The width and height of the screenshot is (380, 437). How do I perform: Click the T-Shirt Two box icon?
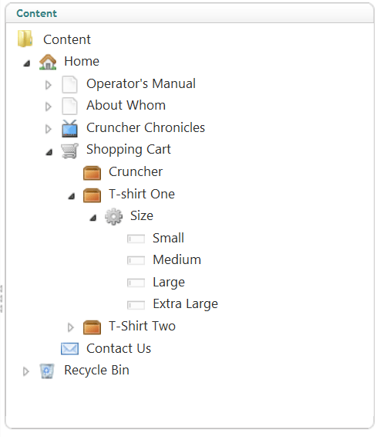92,327
